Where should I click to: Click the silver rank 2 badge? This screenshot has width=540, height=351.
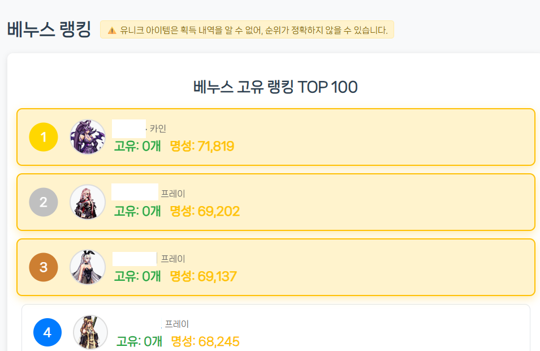coord(44,202)
